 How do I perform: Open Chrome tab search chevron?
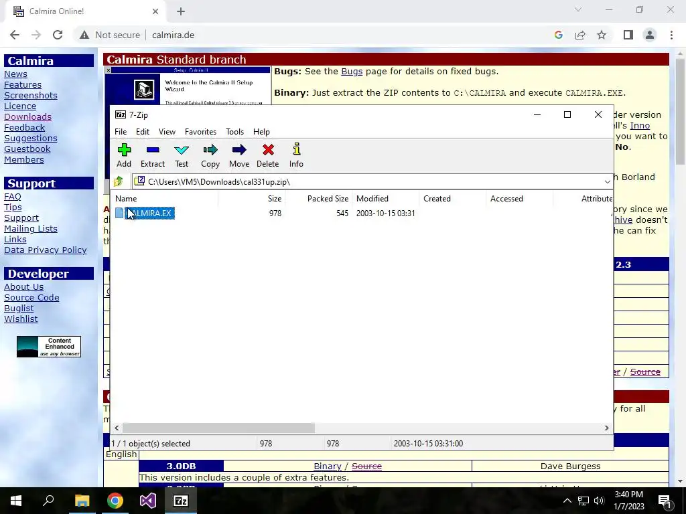tap(578, 9)
